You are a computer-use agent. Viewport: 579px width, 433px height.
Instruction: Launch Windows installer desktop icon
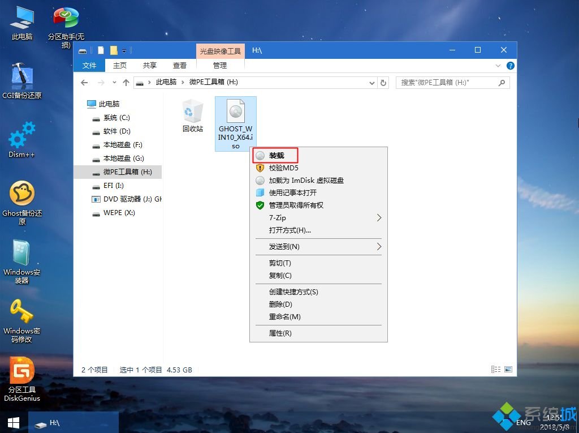pyautogui.click(x=22, y=254)
